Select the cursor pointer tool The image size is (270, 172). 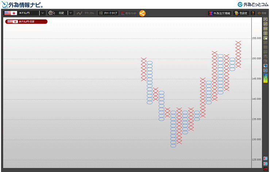[266, 19]
